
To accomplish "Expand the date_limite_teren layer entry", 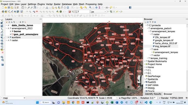I will (6, 25).
